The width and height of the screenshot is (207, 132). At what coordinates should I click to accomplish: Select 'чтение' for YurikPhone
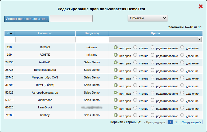[x=135, y=100]
